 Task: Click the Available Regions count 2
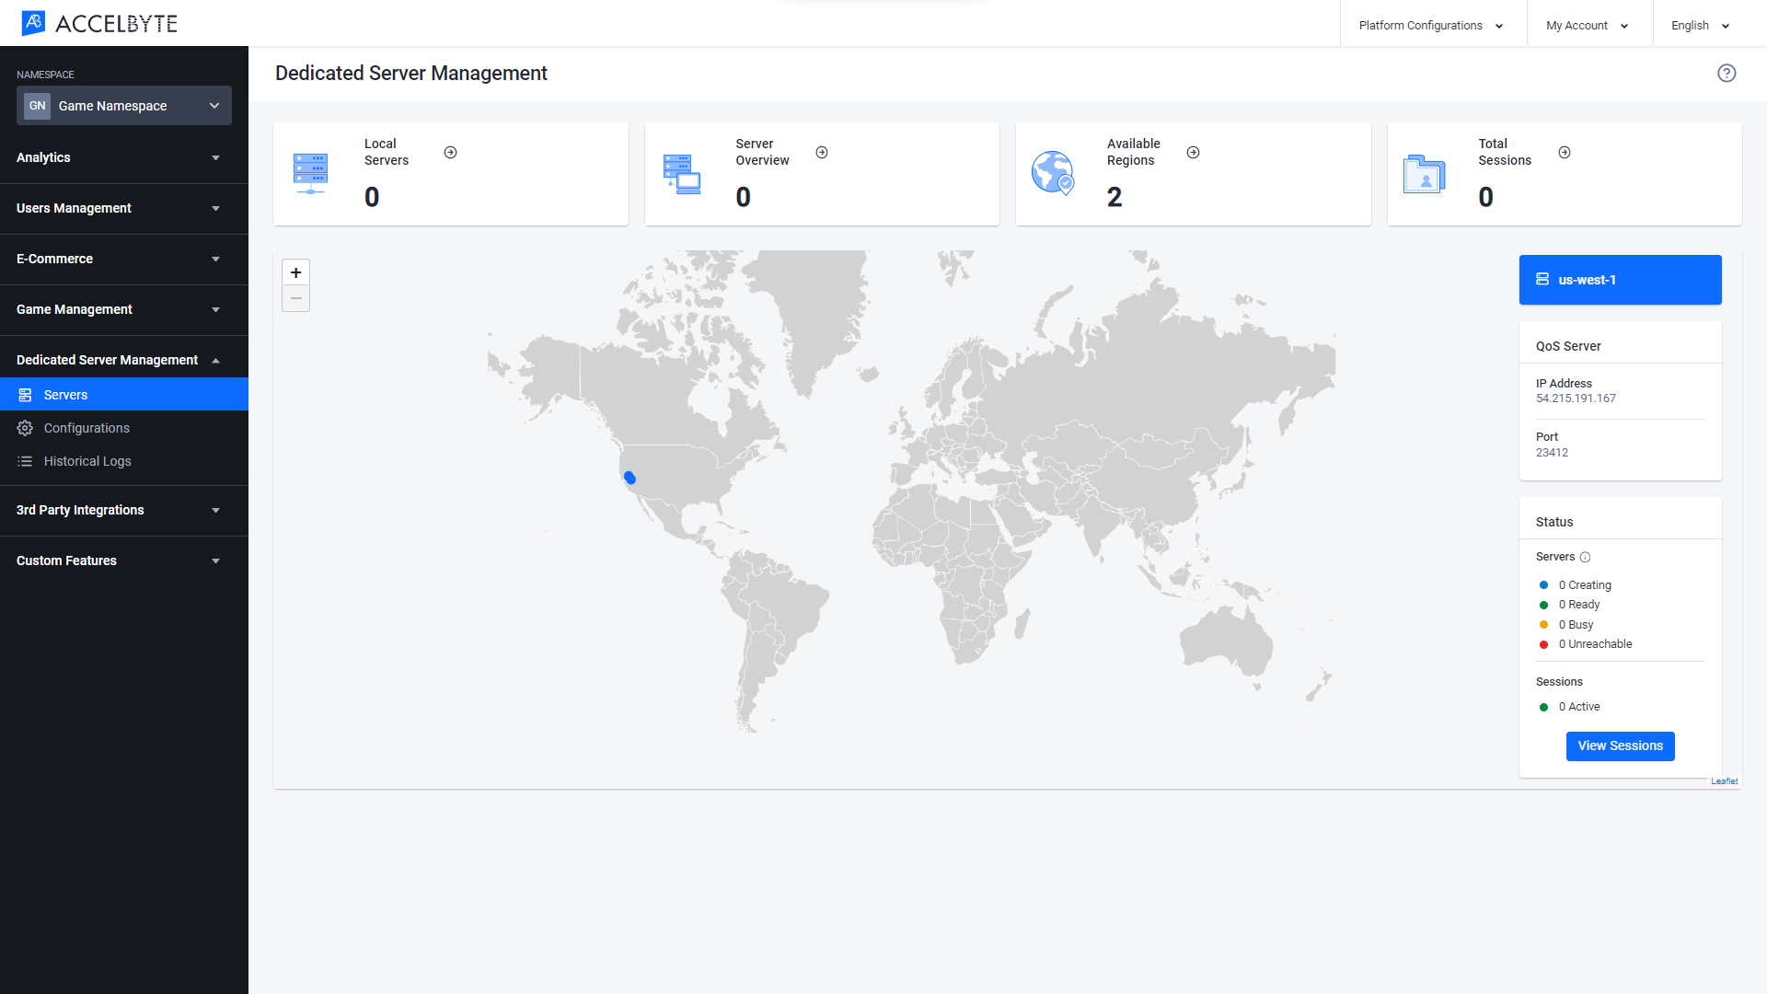coord(1114,197)
